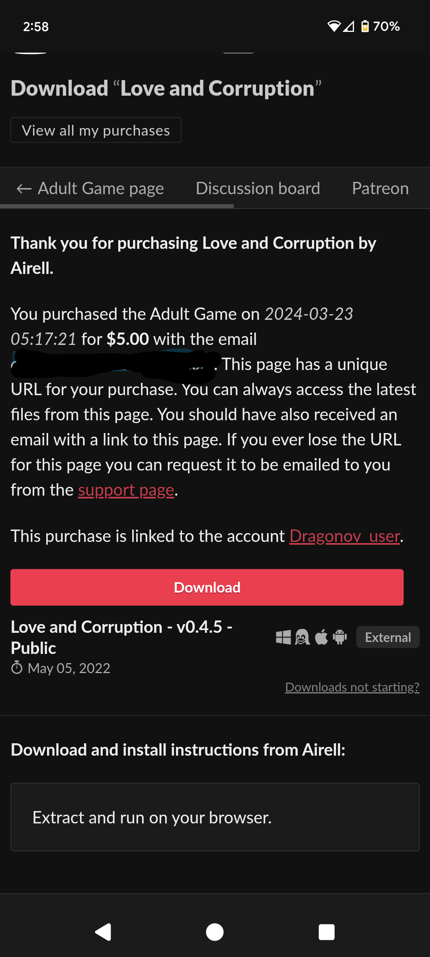Tap the Android robot icon
Screen dimensions: 430x957
[340, 637]
